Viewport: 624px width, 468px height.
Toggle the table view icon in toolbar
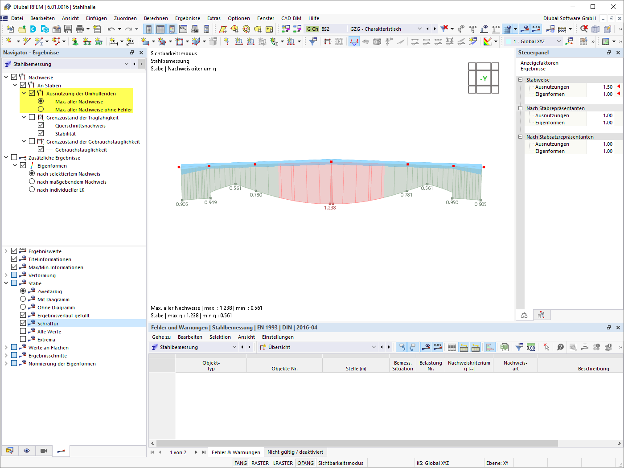[x=160, y=29]
